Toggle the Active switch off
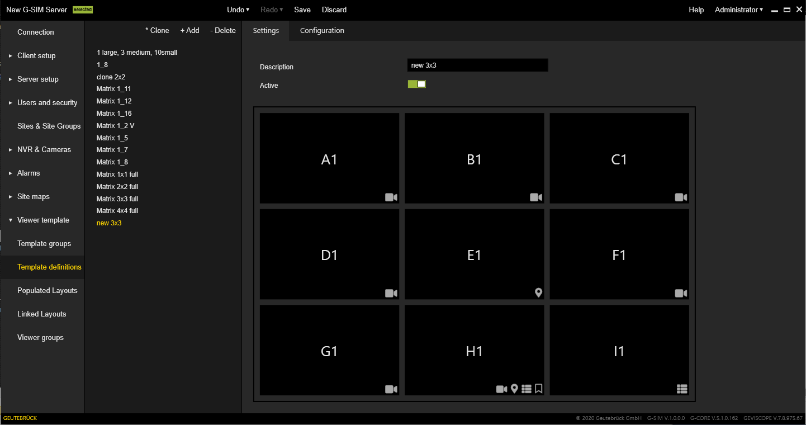 click(417, 84)
